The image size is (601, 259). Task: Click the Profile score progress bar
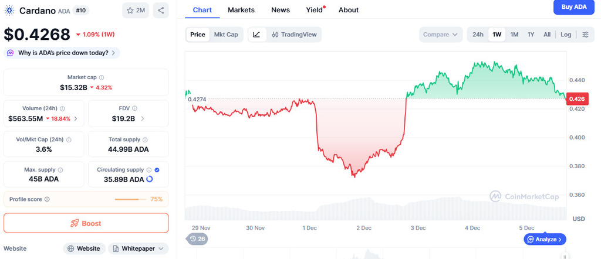[130, 199]
